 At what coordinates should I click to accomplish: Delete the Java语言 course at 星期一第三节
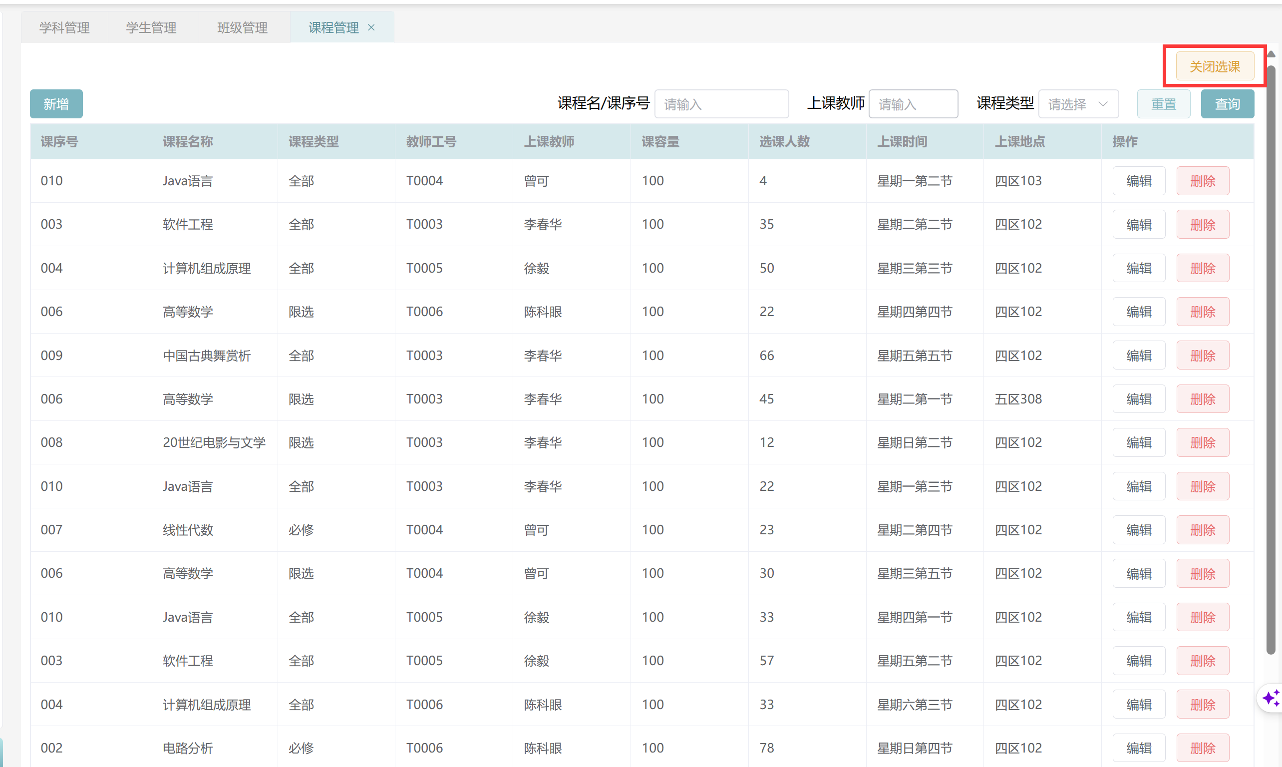coord(1203,486)
